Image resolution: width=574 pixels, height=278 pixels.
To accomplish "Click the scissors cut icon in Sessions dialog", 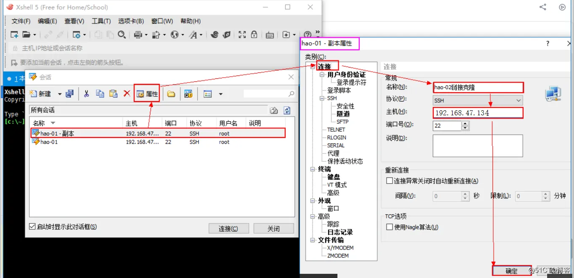I will coord(87,94).
